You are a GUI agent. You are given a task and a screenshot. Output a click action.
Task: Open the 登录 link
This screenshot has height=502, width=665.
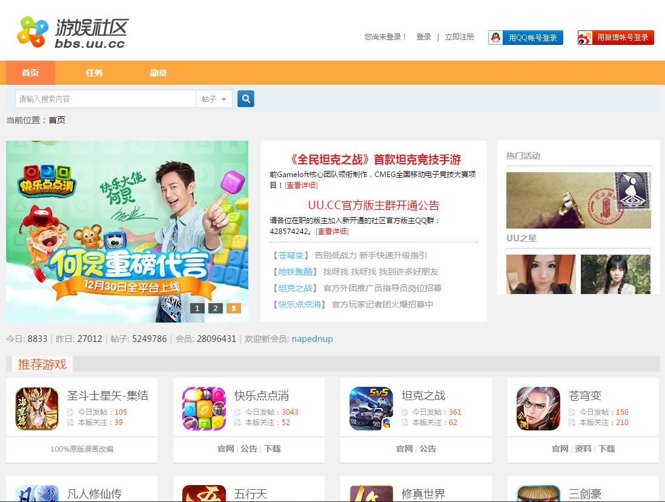click(424, 37)
